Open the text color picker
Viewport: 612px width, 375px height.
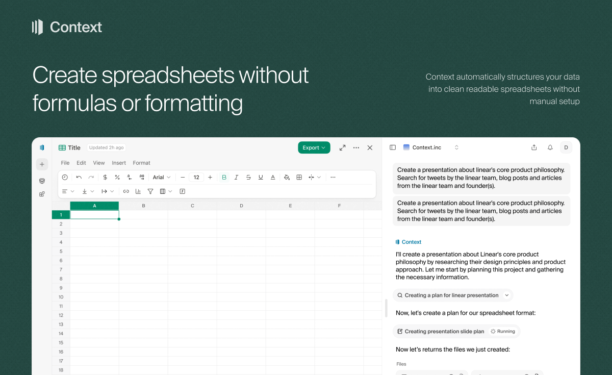coord(273,177)
